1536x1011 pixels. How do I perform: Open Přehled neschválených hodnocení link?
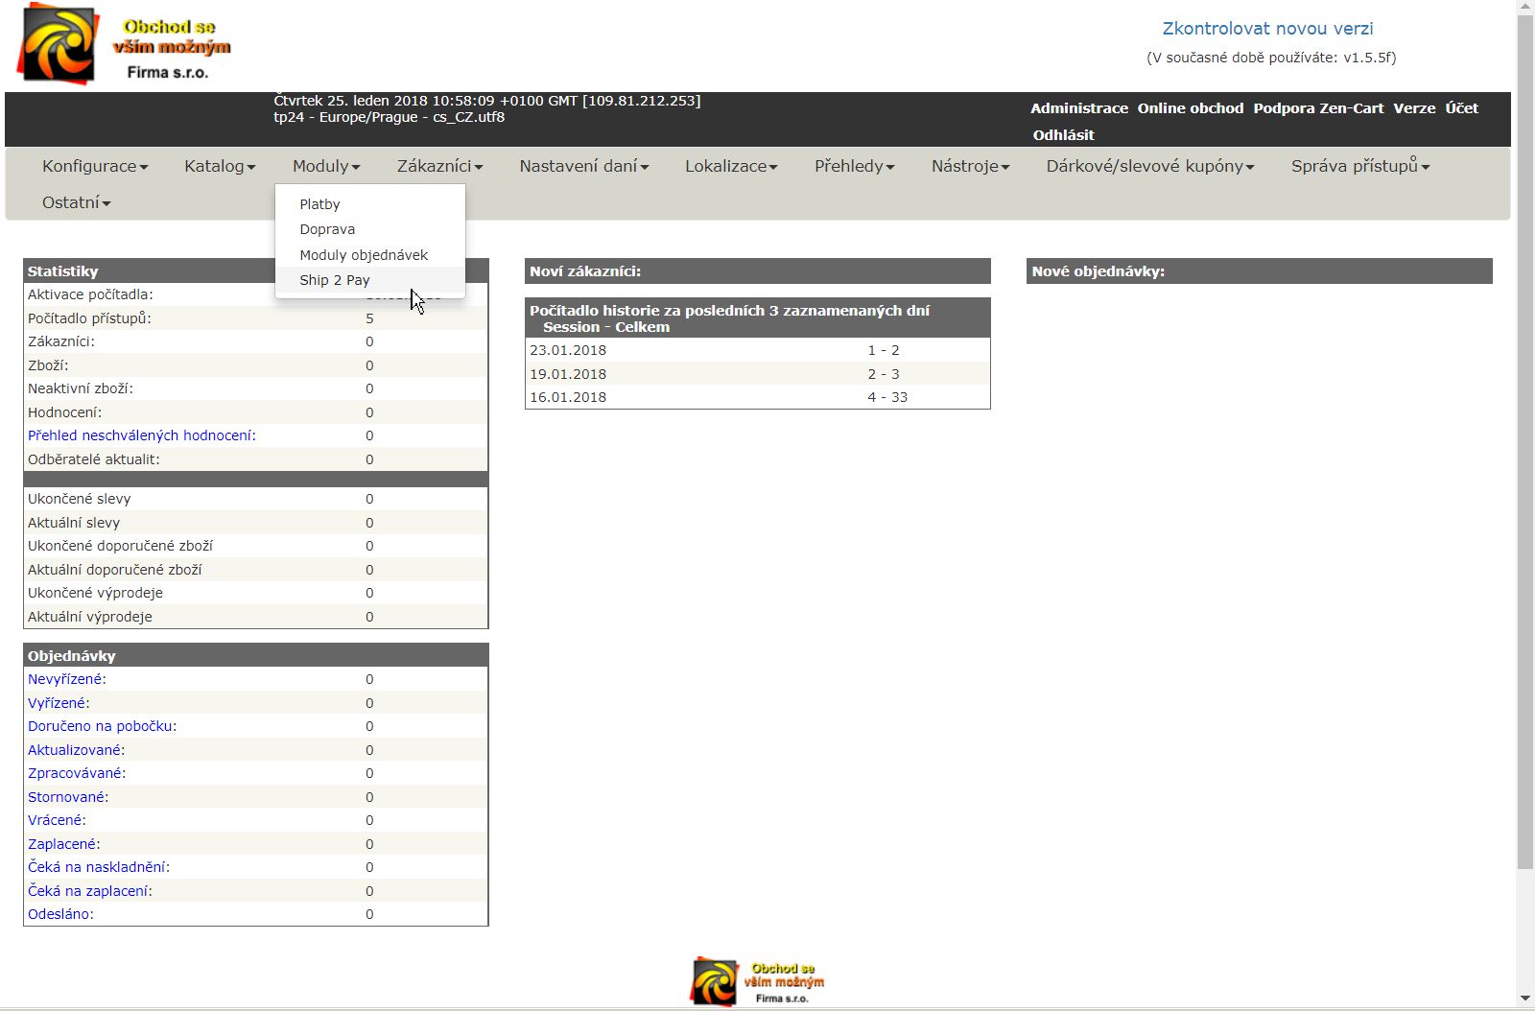coord(141,435)
